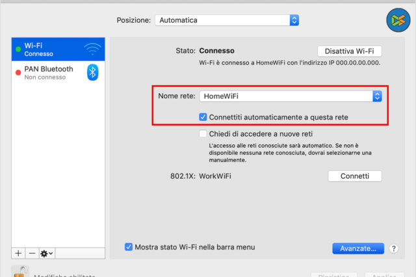Click the Stato Connesso text
The width and height of the screenshot is (416, 277).
tap(205, 51)
